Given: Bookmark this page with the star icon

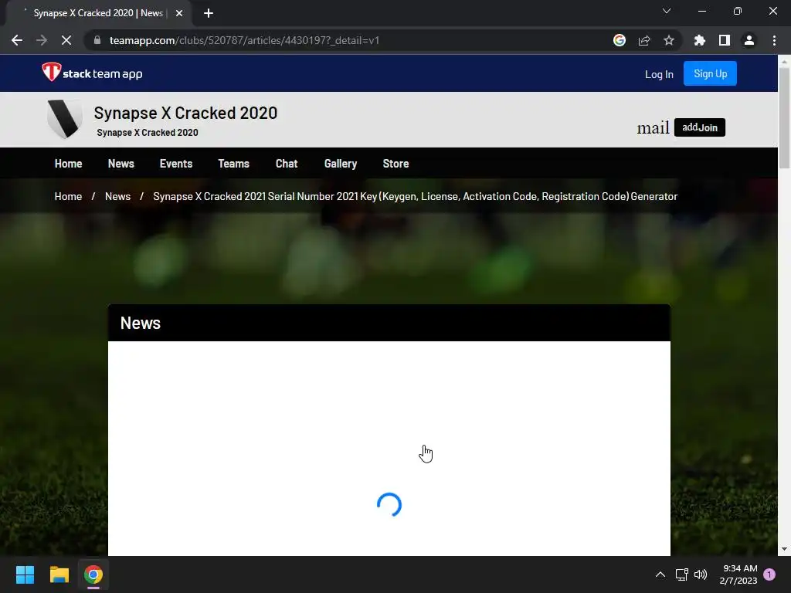Looking at the screenshot, I should point(669,40).
